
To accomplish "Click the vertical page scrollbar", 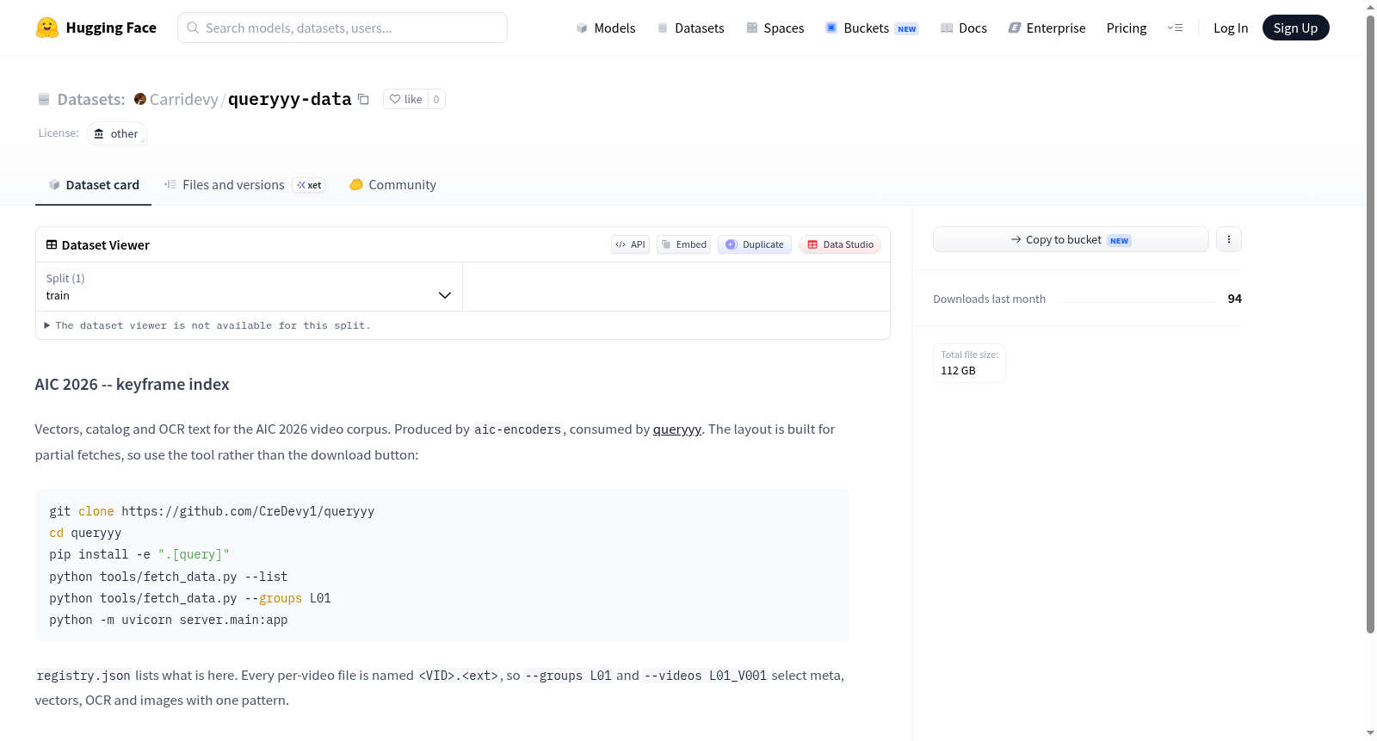I will [x=1370, y=323].
